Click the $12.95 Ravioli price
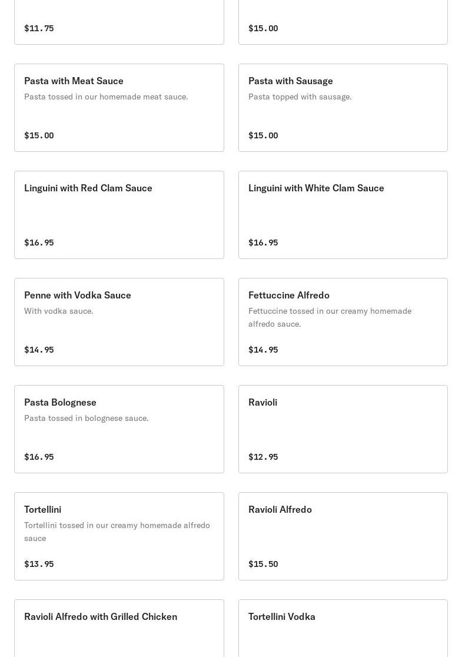 263,457
